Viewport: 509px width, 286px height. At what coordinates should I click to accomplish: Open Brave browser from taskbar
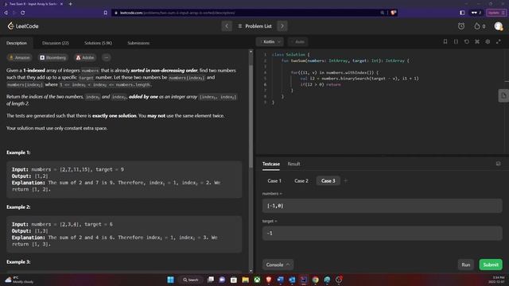pyautogui.click(x=269, y=280)
